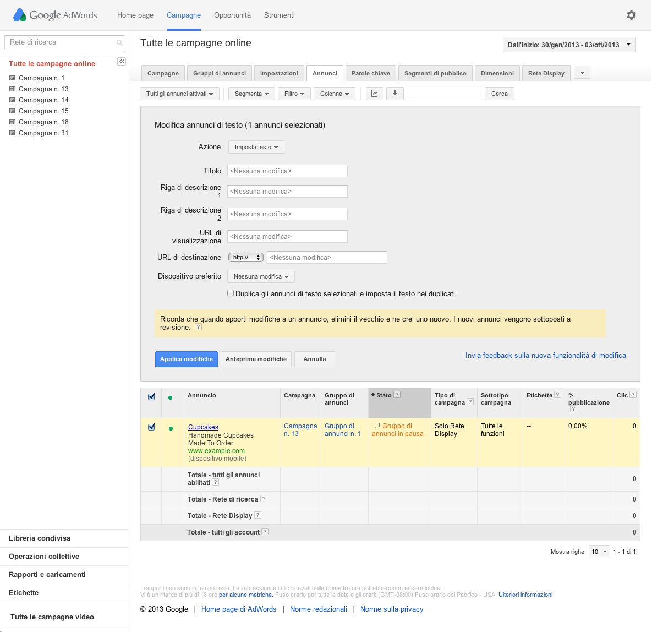Open Dispositivo preferito Nessuna modifica dropdown

pyautogui.click(x=261, y=276)
